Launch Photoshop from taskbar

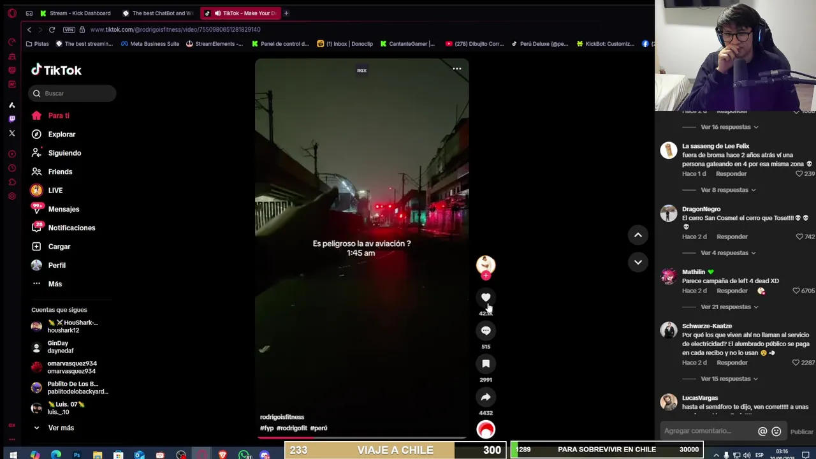76,455
